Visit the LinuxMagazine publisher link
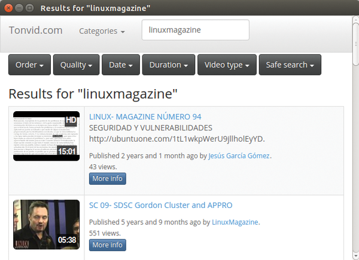359x260 pixels. coord(235,222)
